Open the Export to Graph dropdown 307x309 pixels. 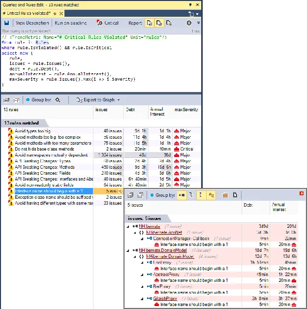(98, 100)
